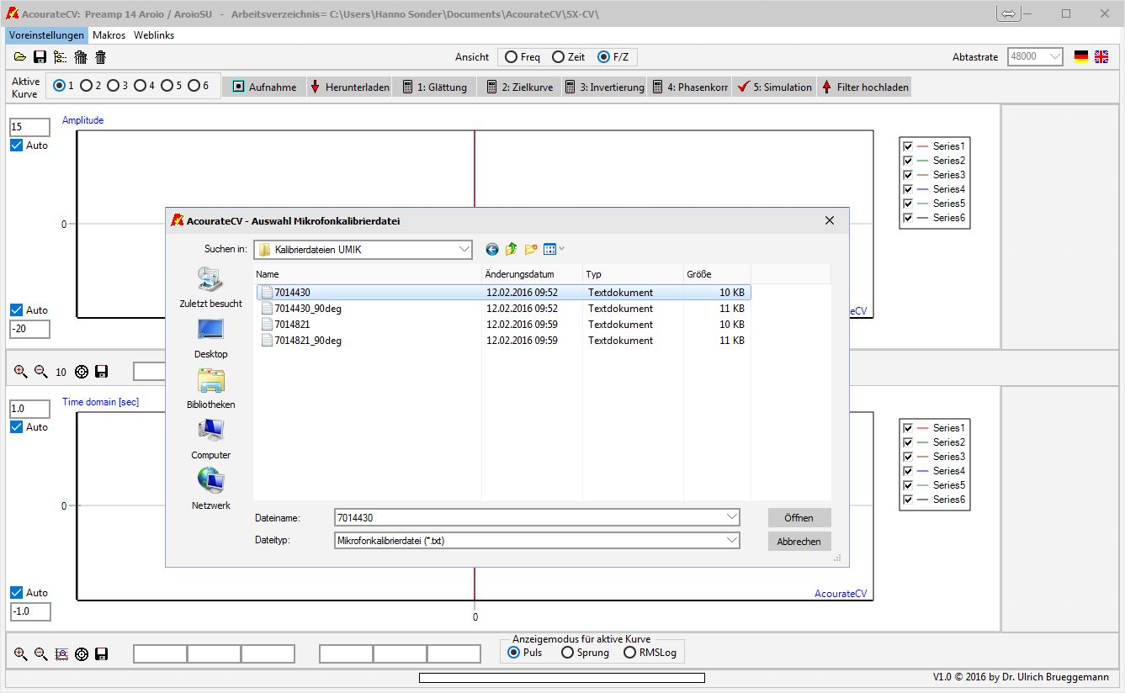Select Zeit view radio button
Image resolution: width=1125 pixels, height=693 pixels.
click(x=558, y=57)
